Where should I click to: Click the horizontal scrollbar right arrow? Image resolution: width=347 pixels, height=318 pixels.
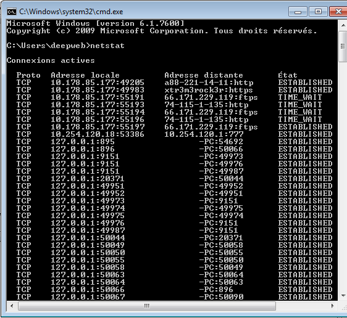332,306
